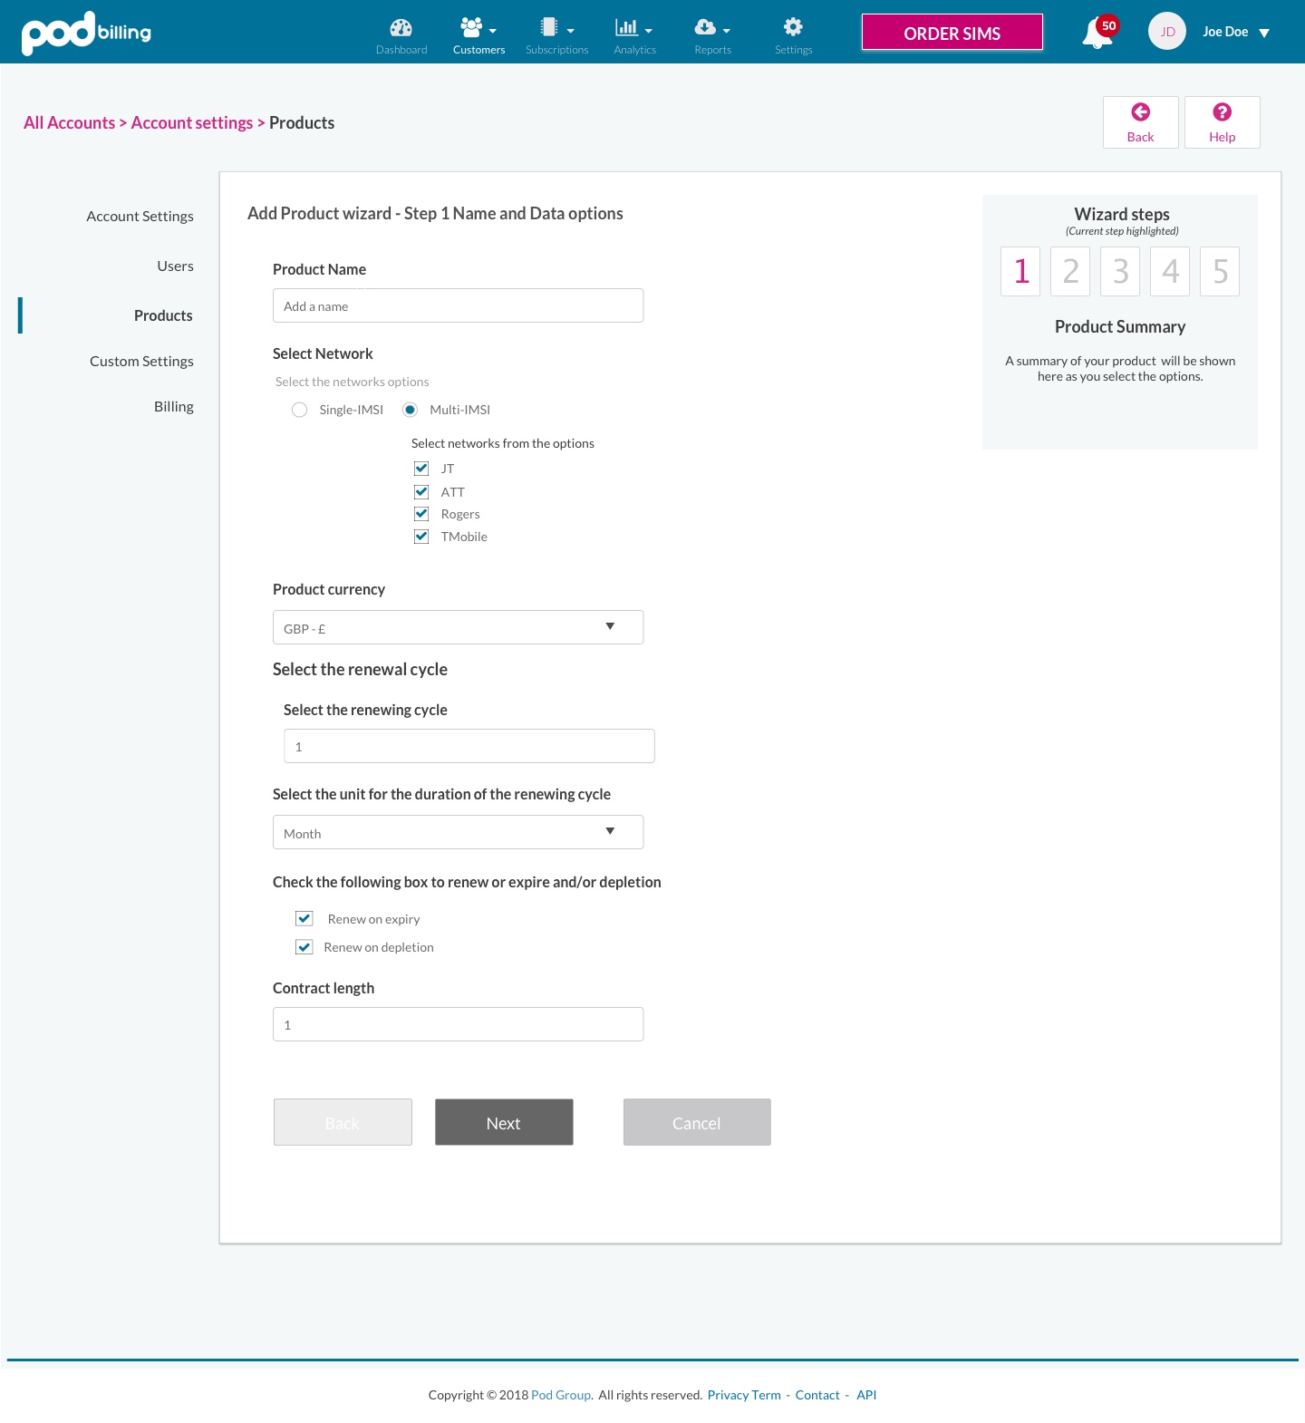Image resolution: width=1305 pixels, height=1423 pixels.
Task: Open Custom Settings in the sidebar
Action: (141, 362)
